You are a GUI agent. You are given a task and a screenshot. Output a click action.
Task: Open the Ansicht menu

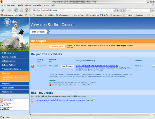coord(20,5)
